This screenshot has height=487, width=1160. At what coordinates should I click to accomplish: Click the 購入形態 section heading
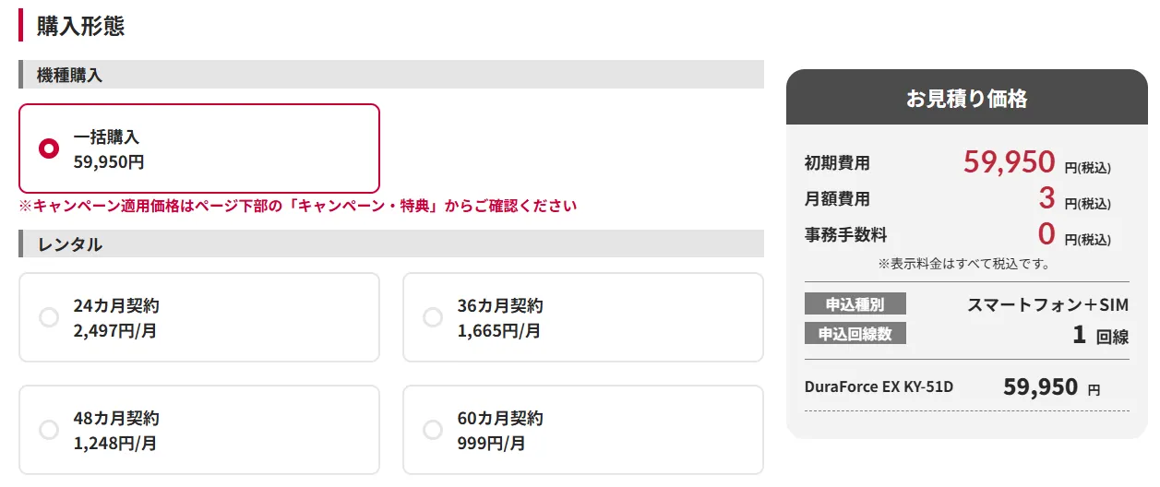80,26
